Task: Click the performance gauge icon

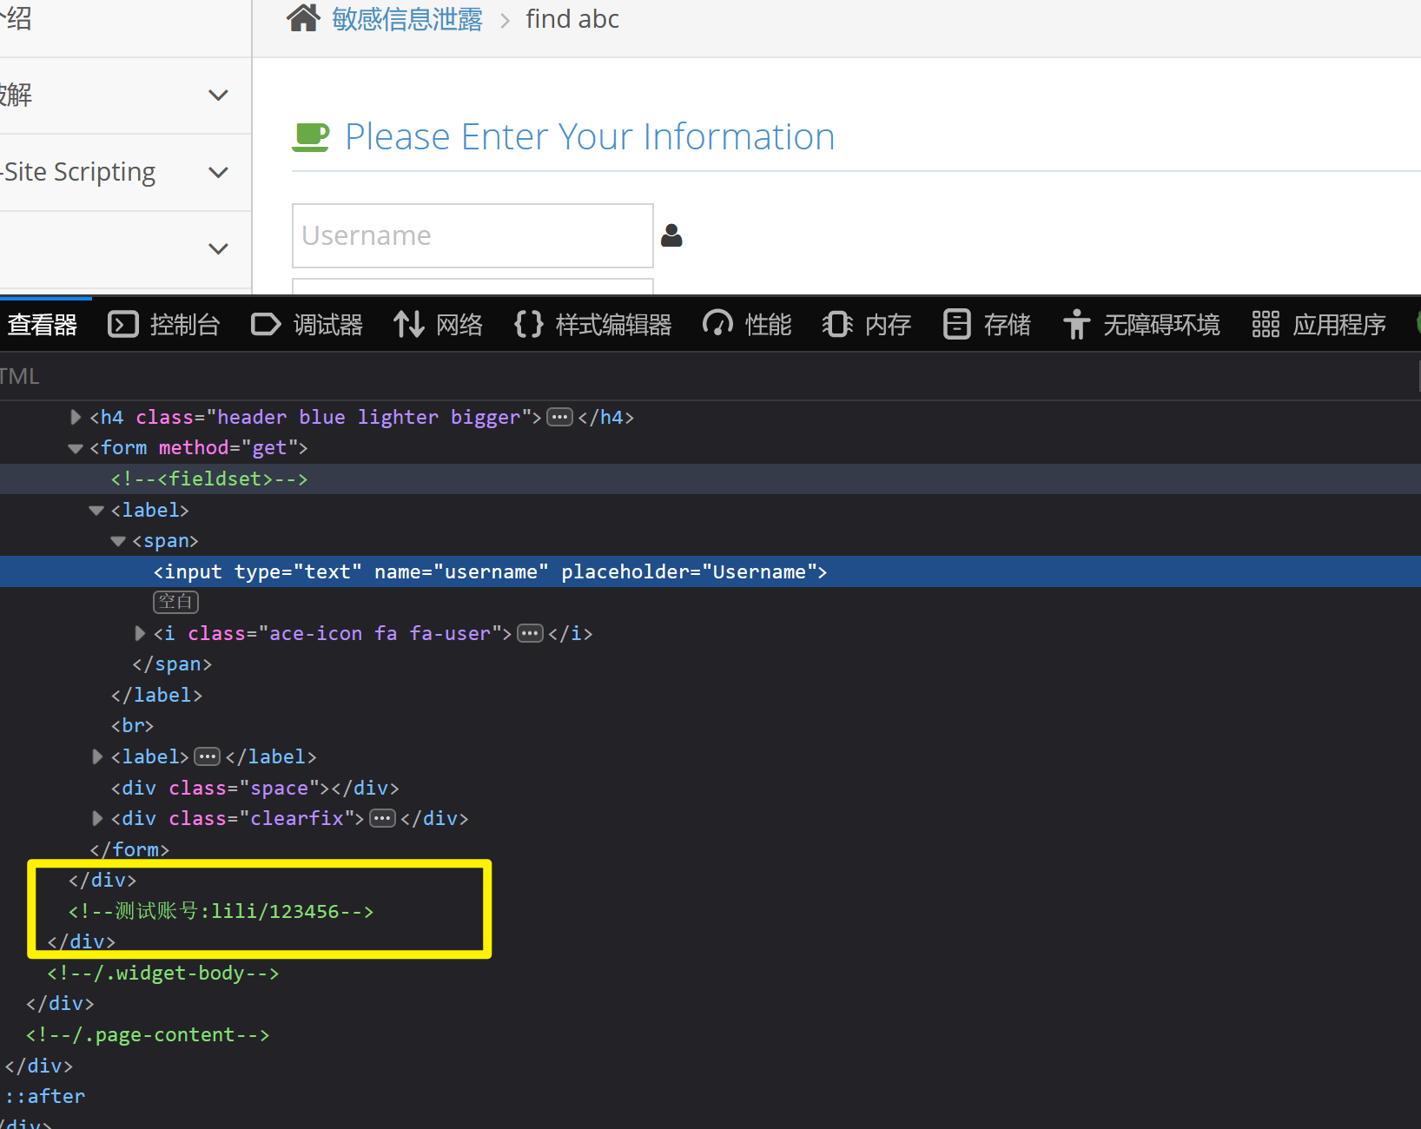Action: tap(717, 325)
